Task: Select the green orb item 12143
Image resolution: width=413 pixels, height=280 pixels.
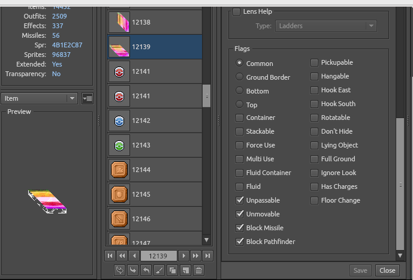Action: [155, 145]
